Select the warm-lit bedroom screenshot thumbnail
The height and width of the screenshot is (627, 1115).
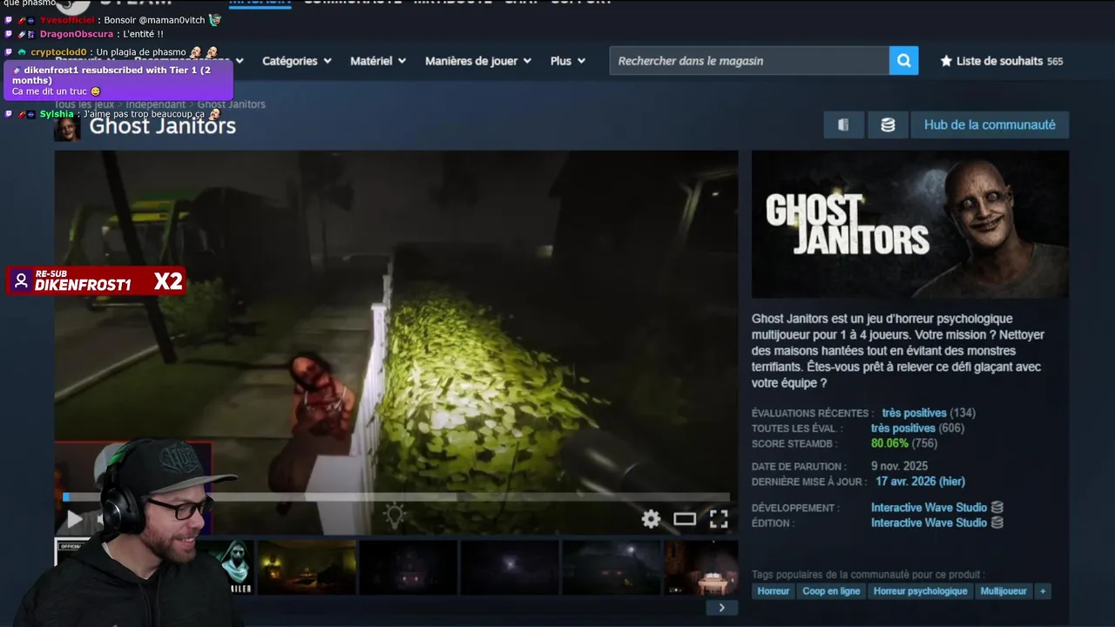307,568
